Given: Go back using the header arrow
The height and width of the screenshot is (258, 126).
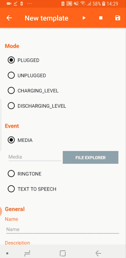Looking at the screenshot, I should 9,18.
